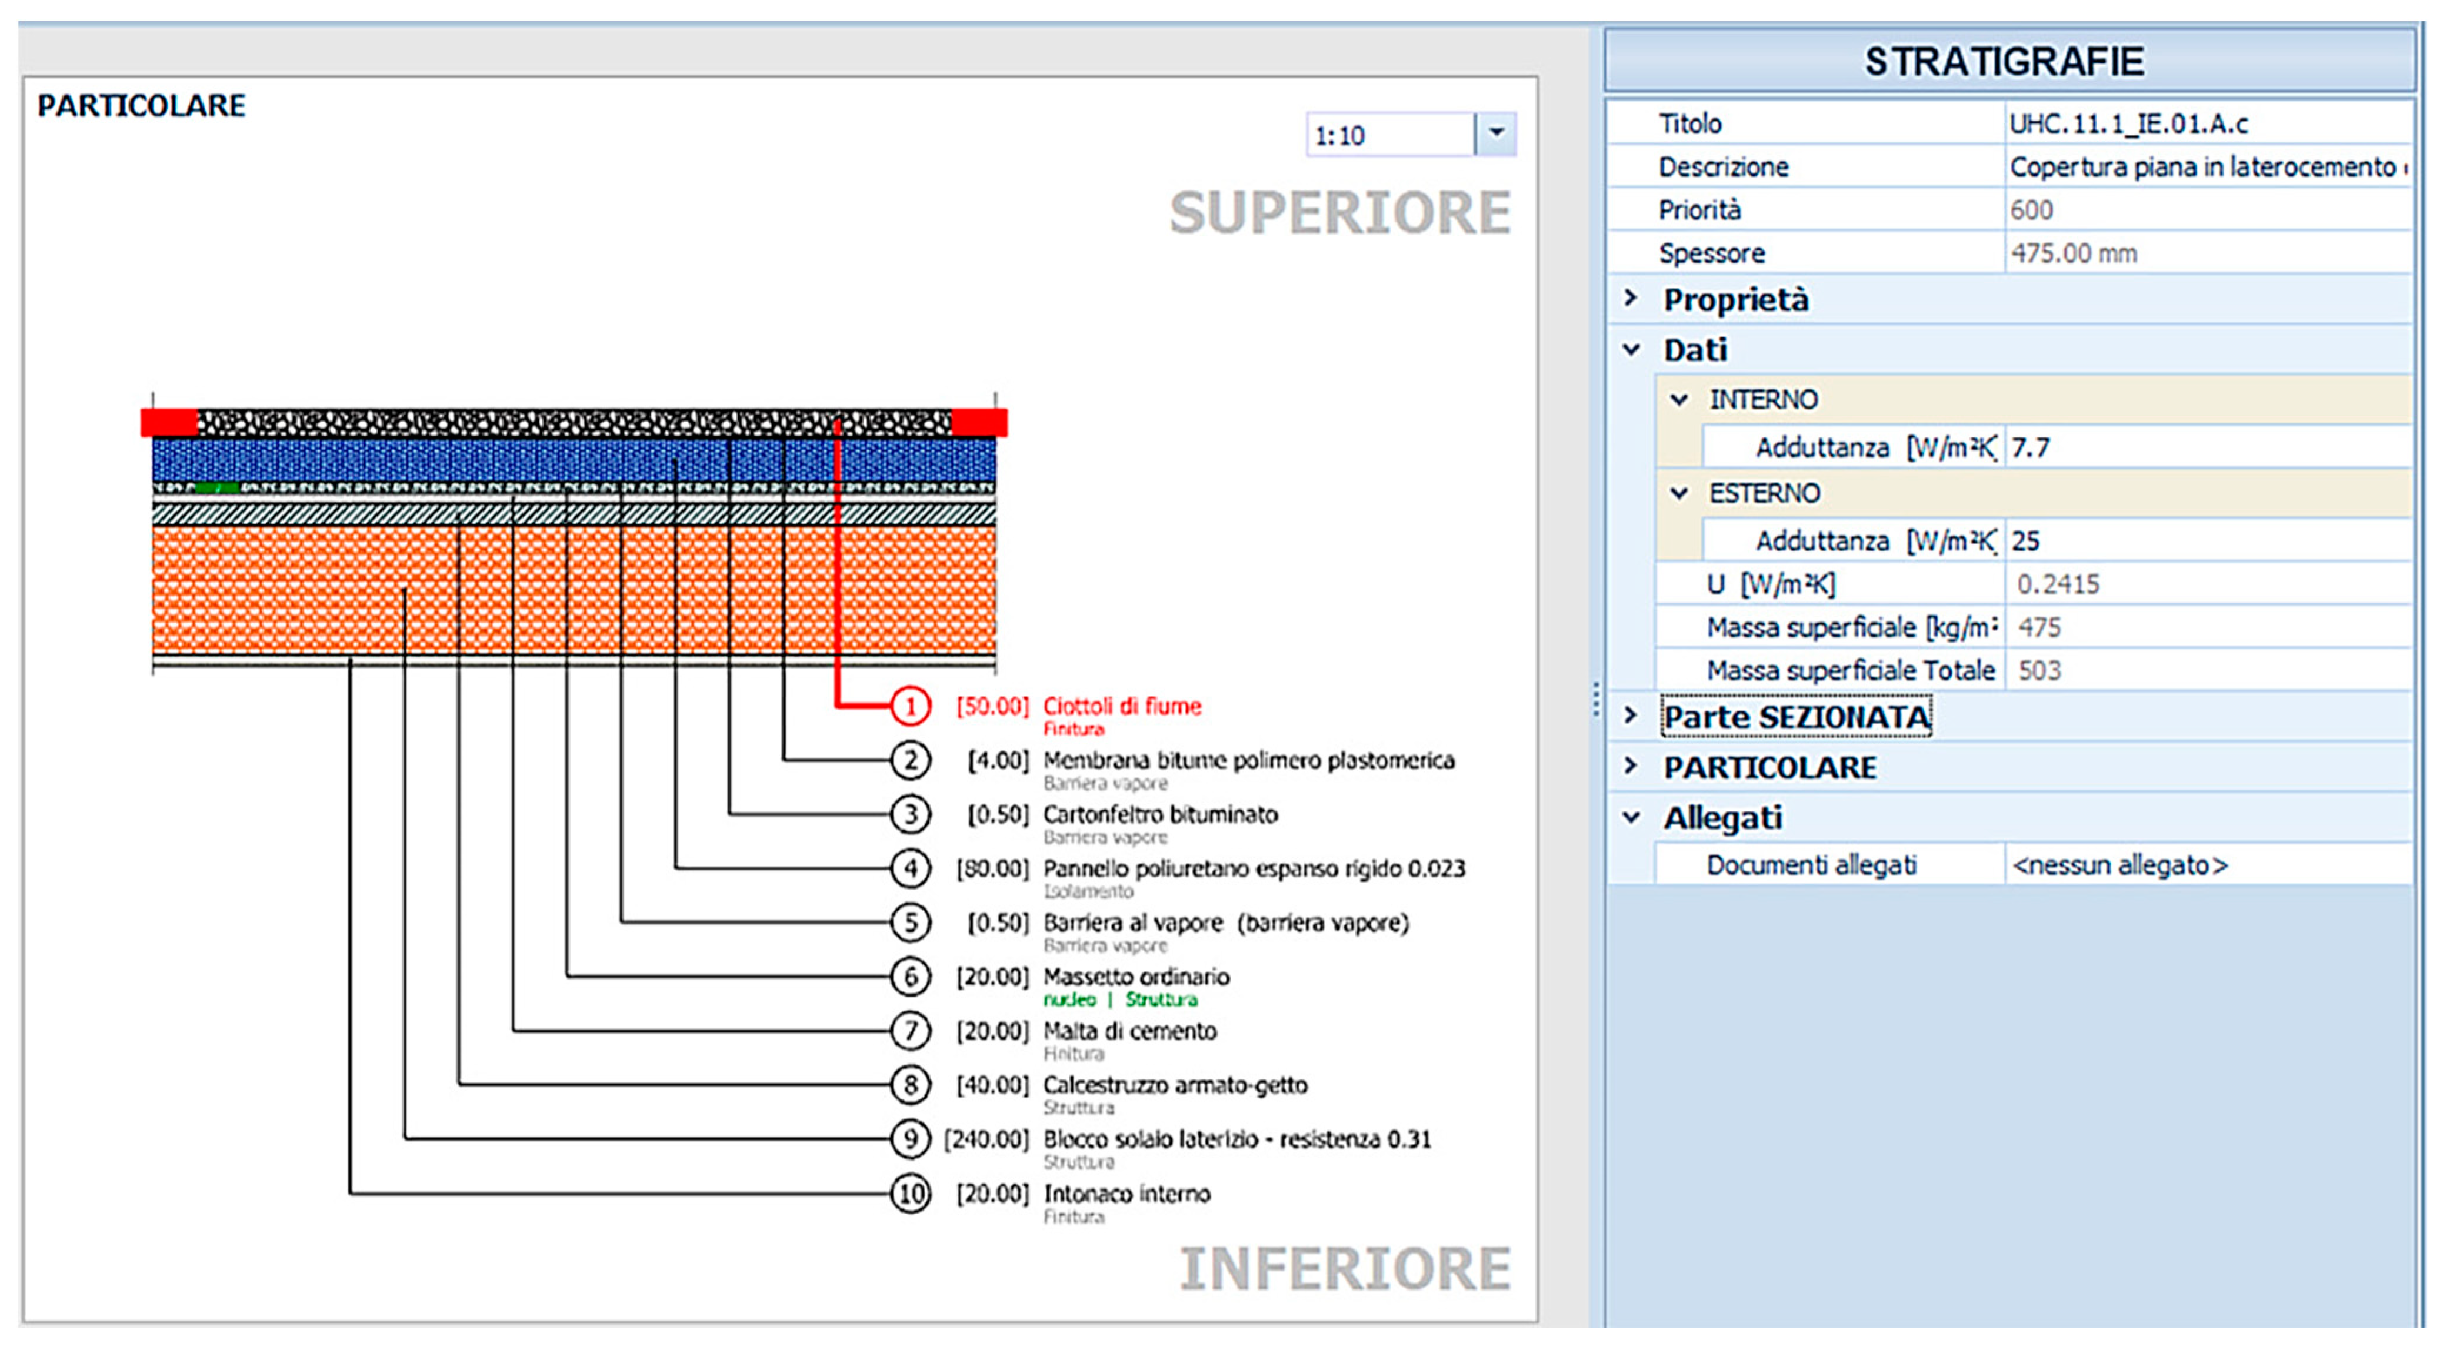2443x1347 pixels.
Task: Collapse the ESTERNO subsection chevron
Action: point(1679,493)
